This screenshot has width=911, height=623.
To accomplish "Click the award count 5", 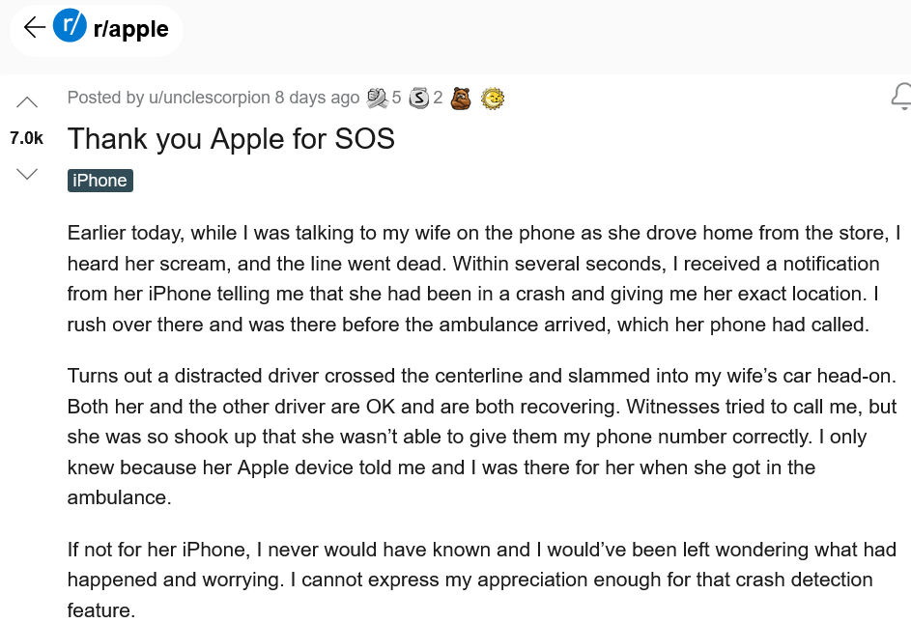I will pyautogui.click(x=396, y=97).
